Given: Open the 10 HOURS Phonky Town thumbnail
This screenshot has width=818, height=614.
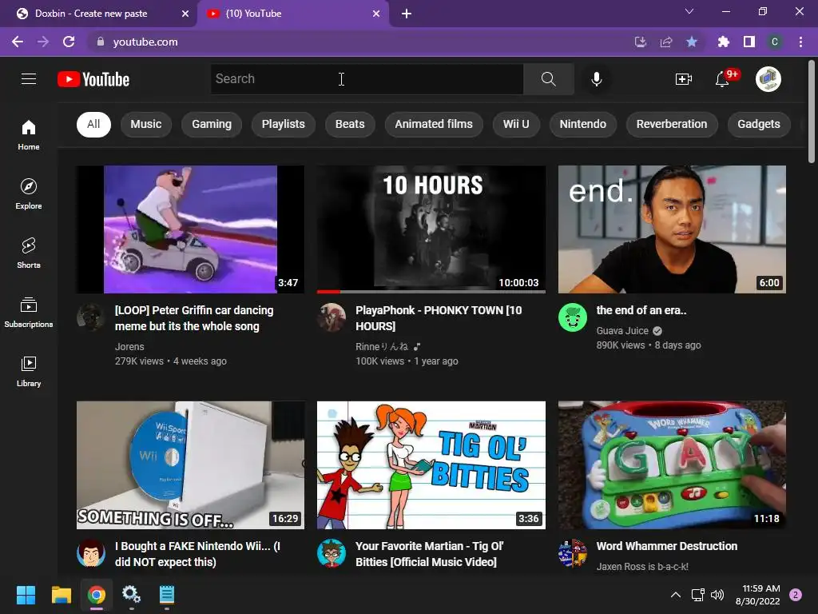Looking at the screenshot, I should click(x=431, y=229).
